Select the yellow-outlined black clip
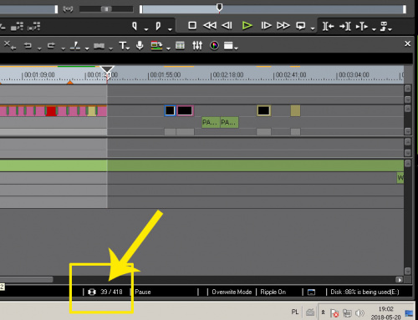This screenshot has height=320, width=418. pos(263,110)
